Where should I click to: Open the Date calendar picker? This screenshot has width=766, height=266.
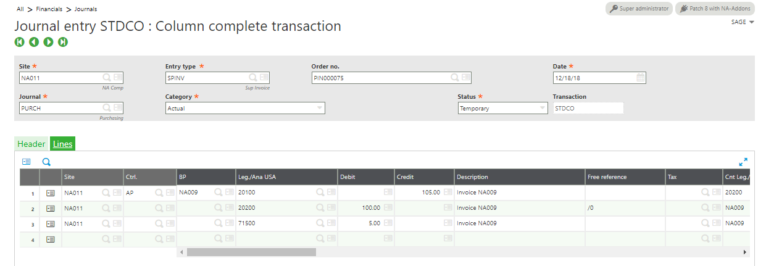tap(640, 78)
